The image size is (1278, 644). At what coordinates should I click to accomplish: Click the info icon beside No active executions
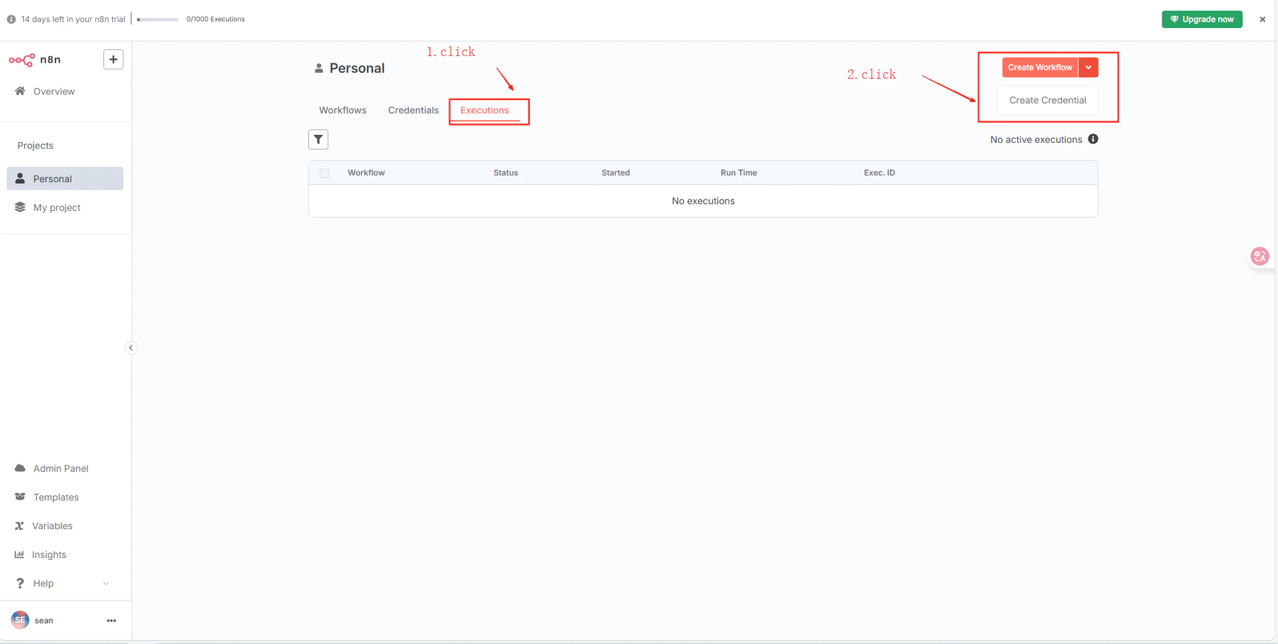tap(1093, 139)
